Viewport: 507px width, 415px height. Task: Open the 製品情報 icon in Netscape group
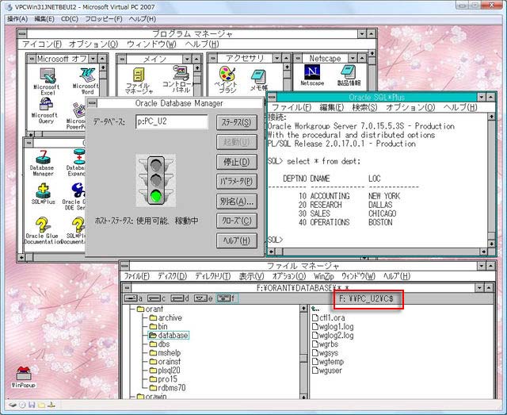pos(349,75)
